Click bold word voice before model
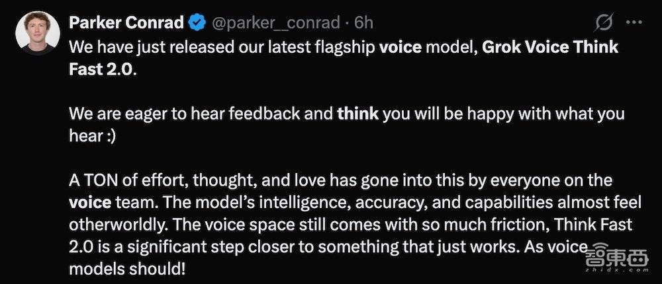662x284 pixels. click(401, 47)
